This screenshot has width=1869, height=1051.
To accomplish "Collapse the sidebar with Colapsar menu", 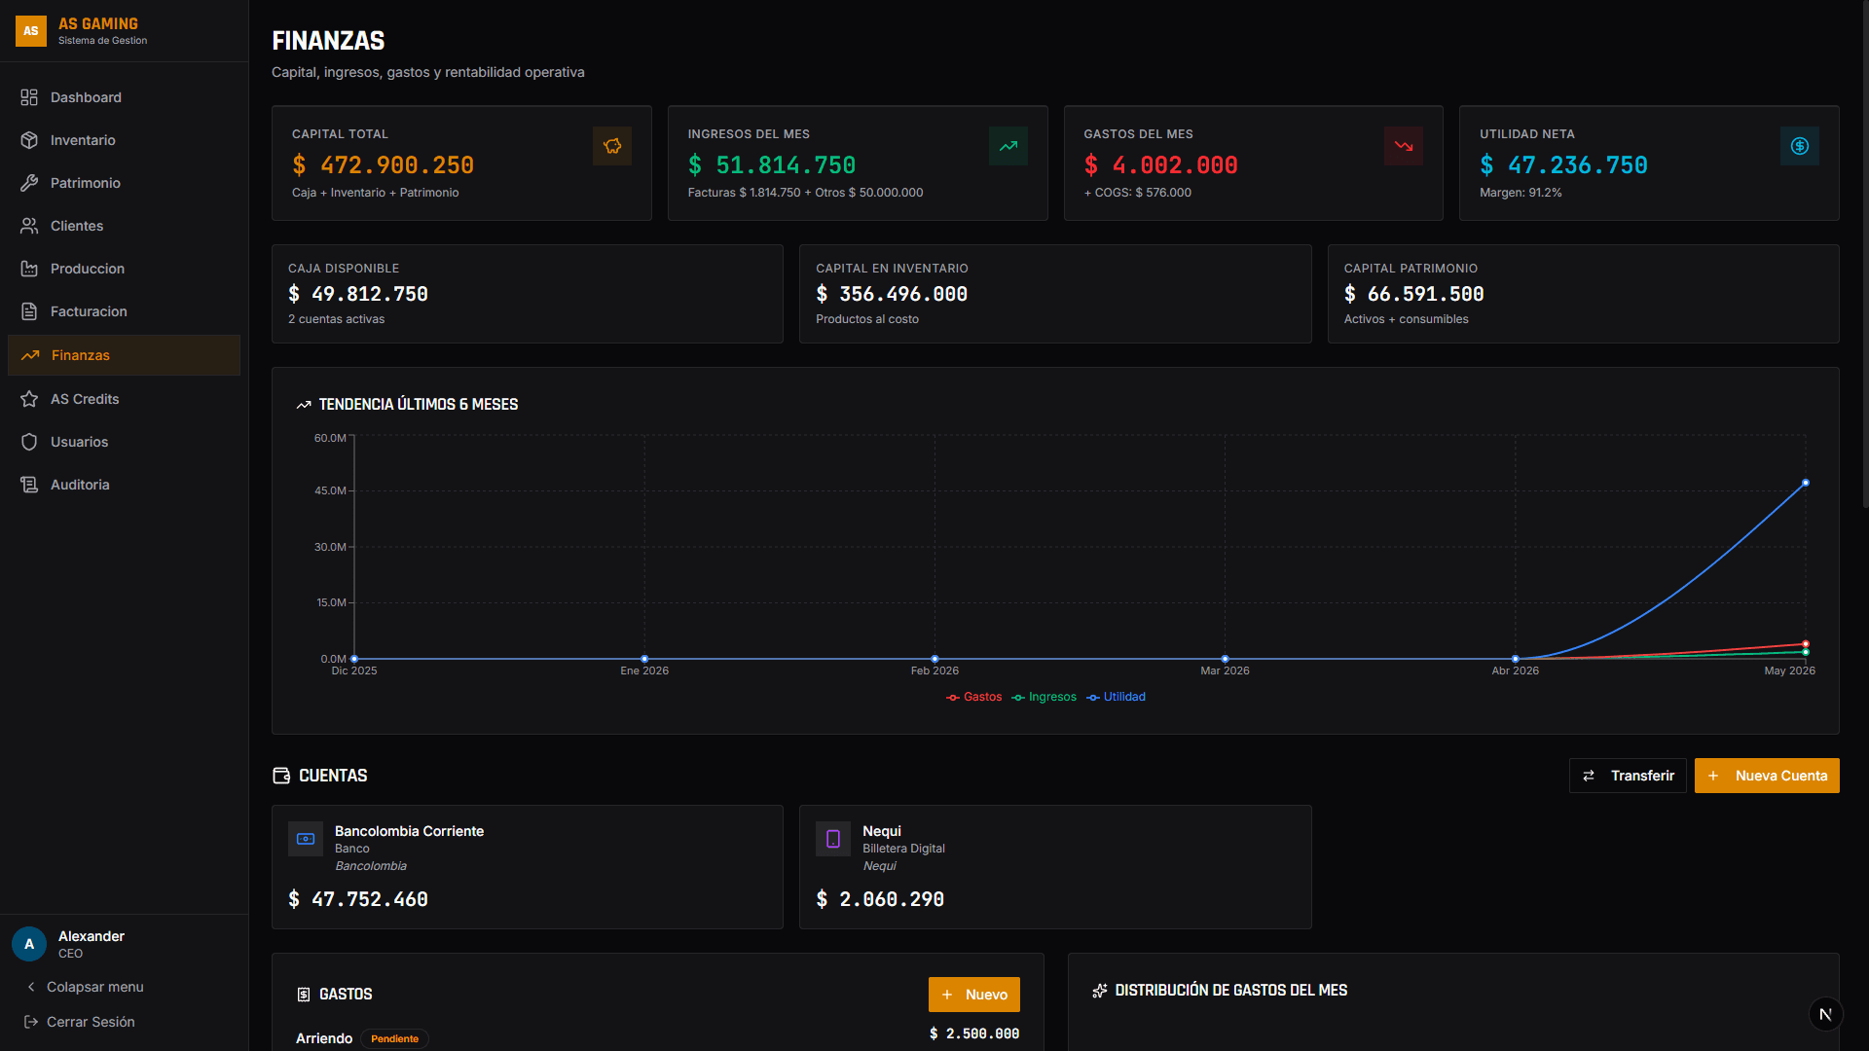I will [x=85, y=987].
